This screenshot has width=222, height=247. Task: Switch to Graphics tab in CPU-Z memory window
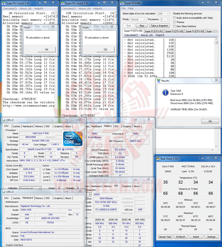(127, 126)
